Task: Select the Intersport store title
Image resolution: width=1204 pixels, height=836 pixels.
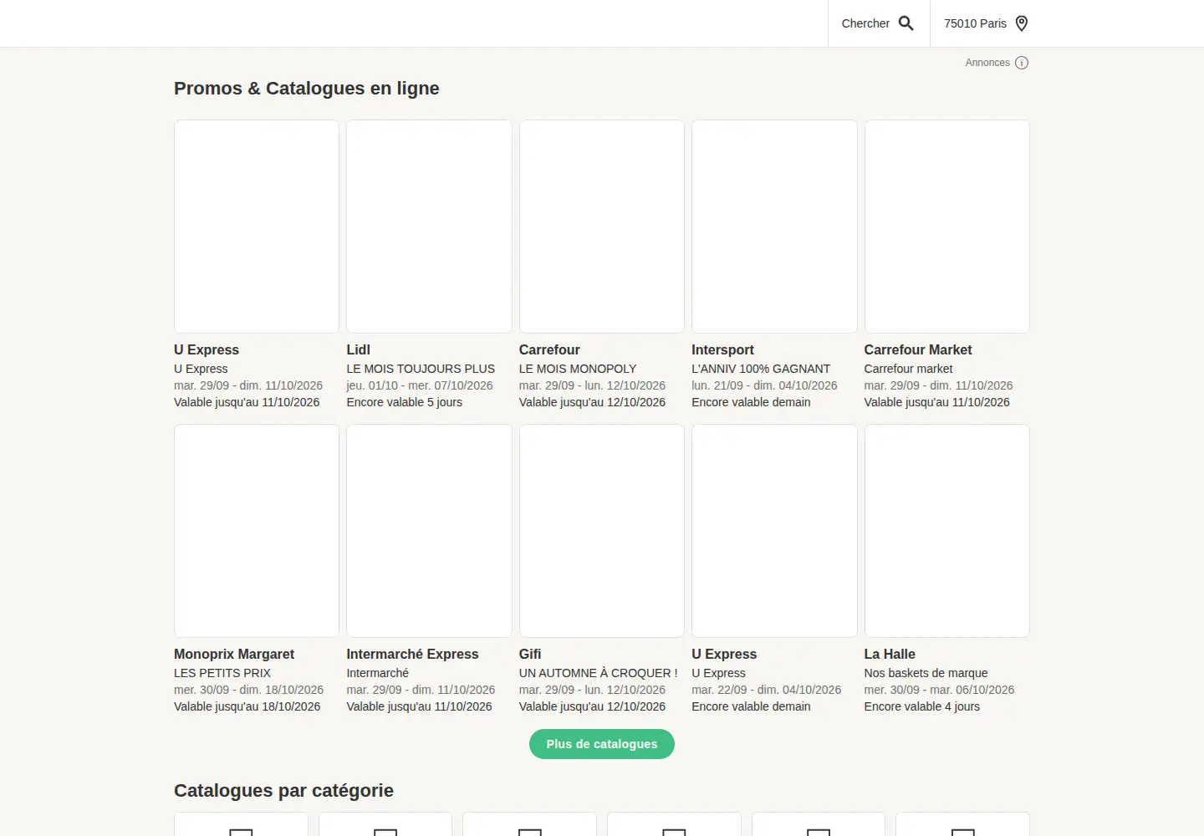Action: click(x=722, y=349)
